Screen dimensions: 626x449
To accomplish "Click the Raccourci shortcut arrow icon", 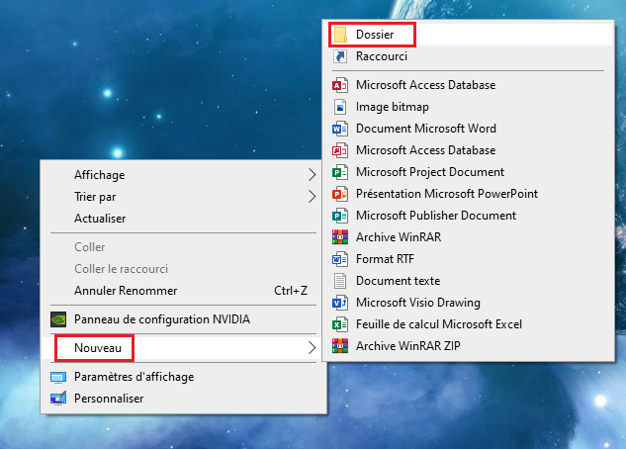I will [x=340, y=56].
